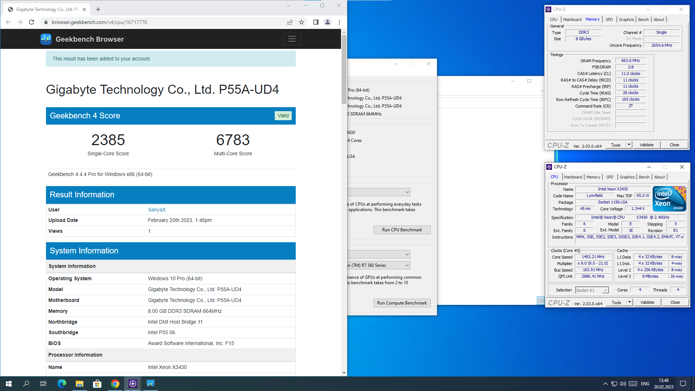Open the volume control in tray

pyautogui.click(x=623, y=384)
